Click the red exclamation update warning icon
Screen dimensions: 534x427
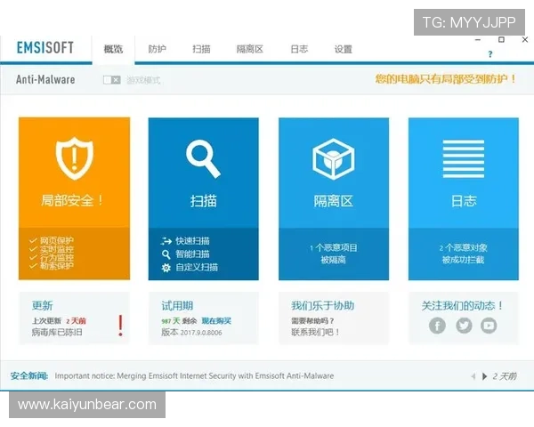click(x=120, y=326)
